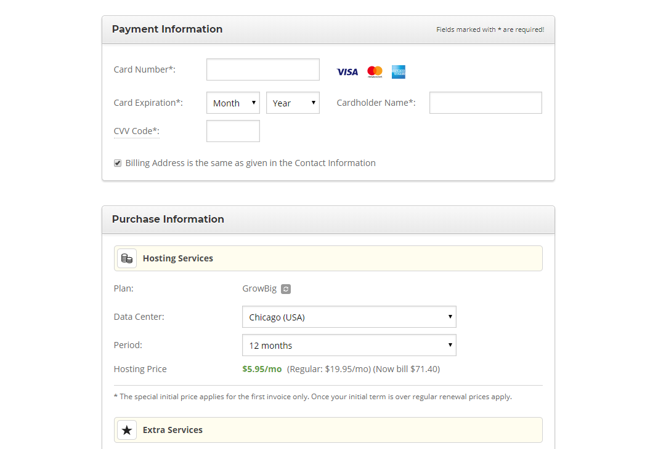The height and width of the screenshot is (449, 666).
Task: Focus the Card Number input field
Action: 263,70
